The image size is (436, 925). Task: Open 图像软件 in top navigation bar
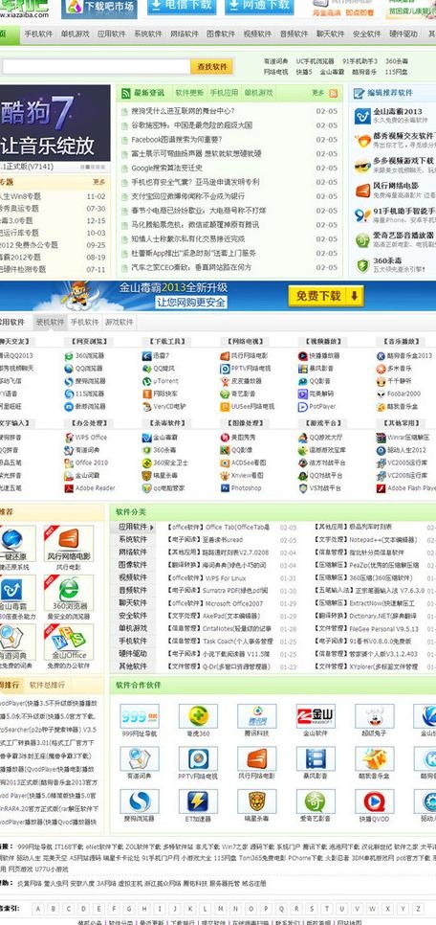click(x=221, y=34)
